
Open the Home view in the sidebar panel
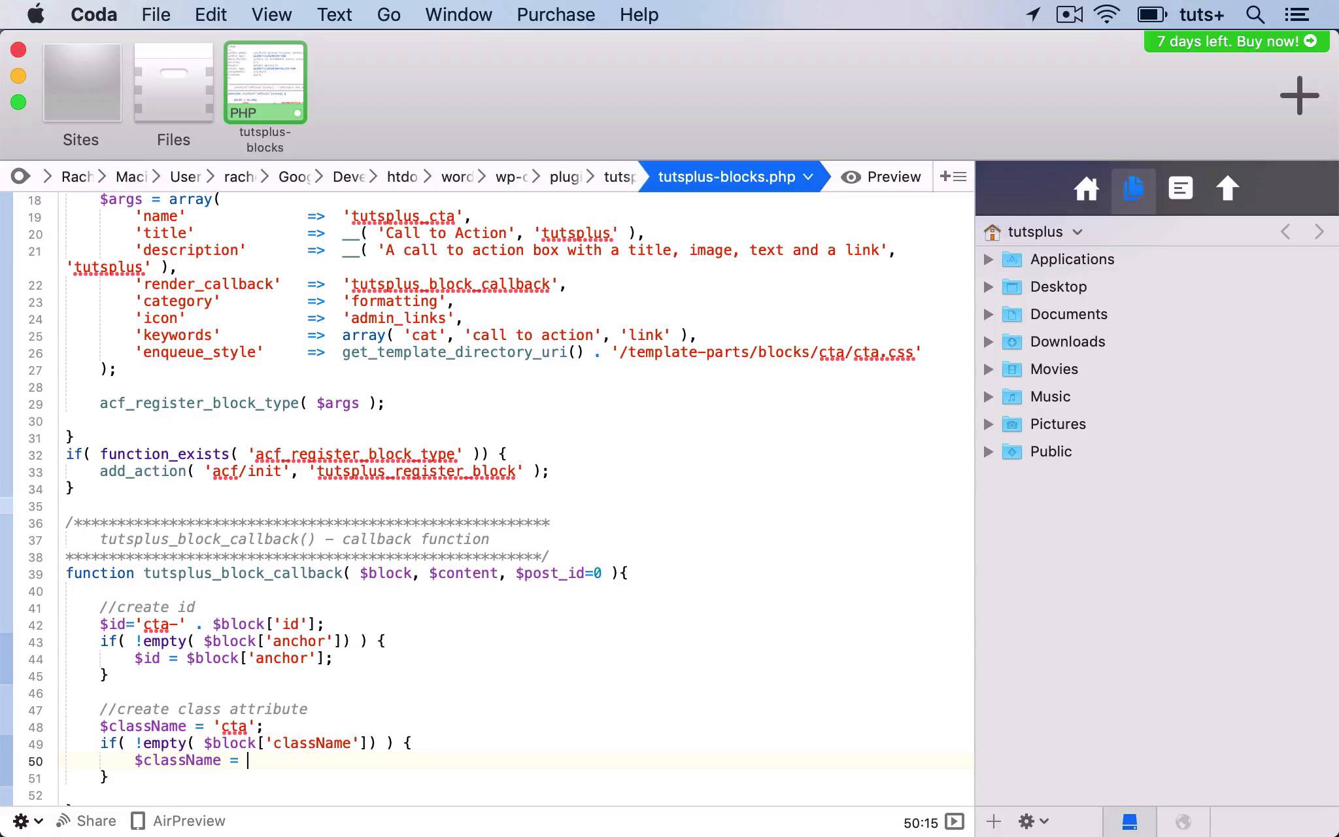tap(1087, 188)
